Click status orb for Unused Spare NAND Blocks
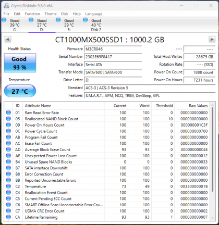The image size is (219, 225). point(8,162)
